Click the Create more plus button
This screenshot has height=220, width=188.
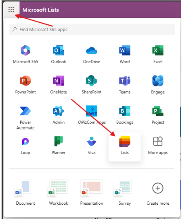(x=158, y=188)
